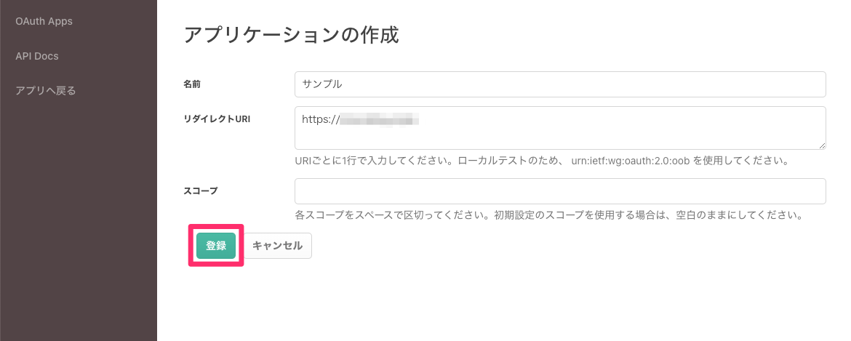Screen dimensions: 851x341
Task: Open the OAuth Apps sidebar item
Action: (44, 21)
